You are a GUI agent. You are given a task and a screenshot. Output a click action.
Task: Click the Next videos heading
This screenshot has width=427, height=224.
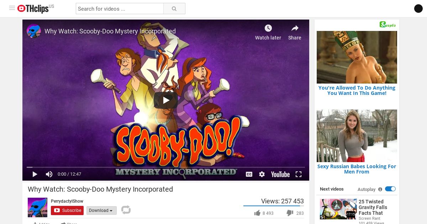pyautogui.click(x=332, y=189)
